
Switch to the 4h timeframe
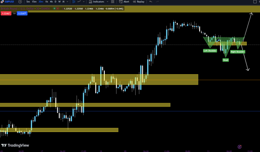tap(52, 2)
